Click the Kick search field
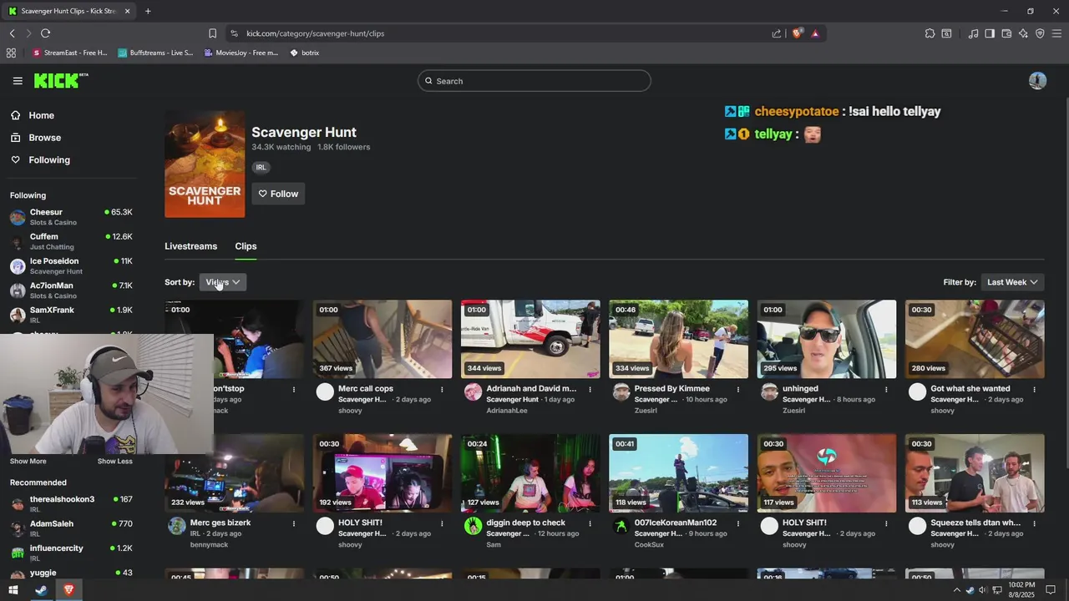Viewport: 1069px width, 601px height. click(534, 81)
